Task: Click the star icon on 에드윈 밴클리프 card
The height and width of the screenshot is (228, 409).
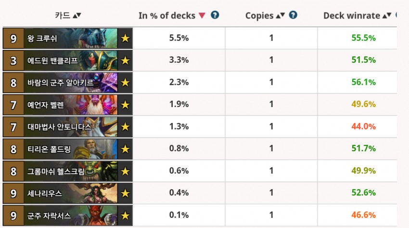Action: click(126, 60)
